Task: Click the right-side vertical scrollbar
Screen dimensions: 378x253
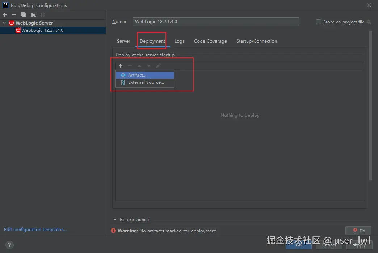Action: coord(370,106)
